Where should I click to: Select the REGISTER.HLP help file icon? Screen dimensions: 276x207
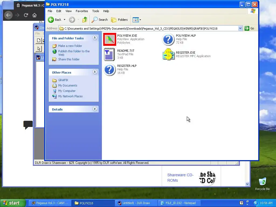(109, 69)
